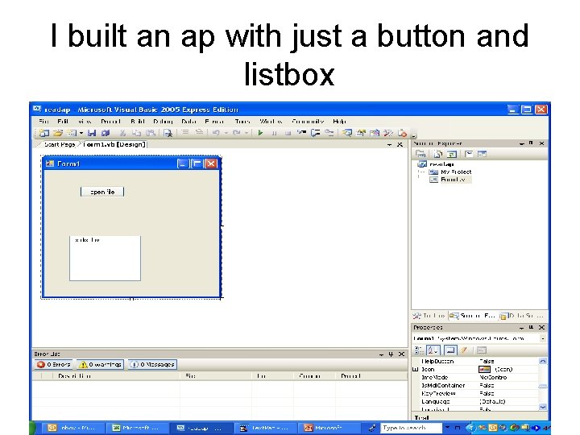Open main toolbar options dropdown
The width and height of the screenshot is (580, 435).
tap(414, 135)
